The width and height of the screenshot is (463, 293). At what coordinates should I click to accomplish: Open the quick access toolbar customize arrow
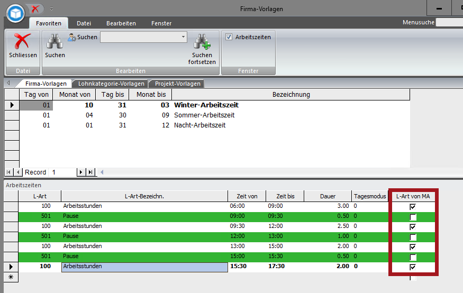(x=51, y=9)
